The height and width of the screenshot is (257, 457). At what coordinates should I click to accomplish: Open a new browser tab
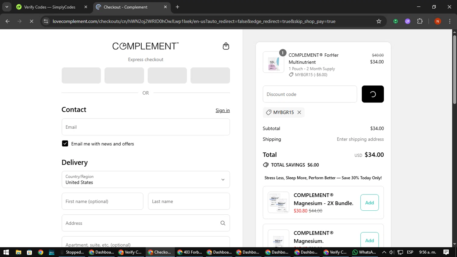177,7
